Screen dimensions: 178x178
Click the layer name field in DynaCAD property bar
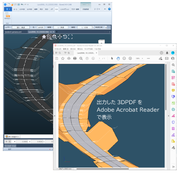pos(21,27)
